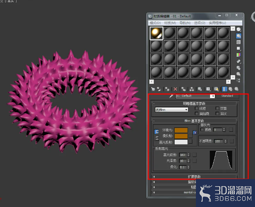Image resolution: width=255 pixels, height=207 pixels.
Task: Click the red X Reset Material icon
Action: pos(175,89)
